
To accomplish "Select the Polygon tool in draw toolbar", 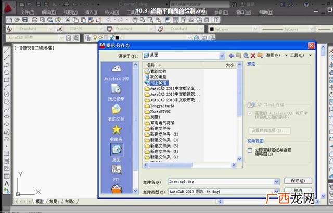I will point(7,72).
